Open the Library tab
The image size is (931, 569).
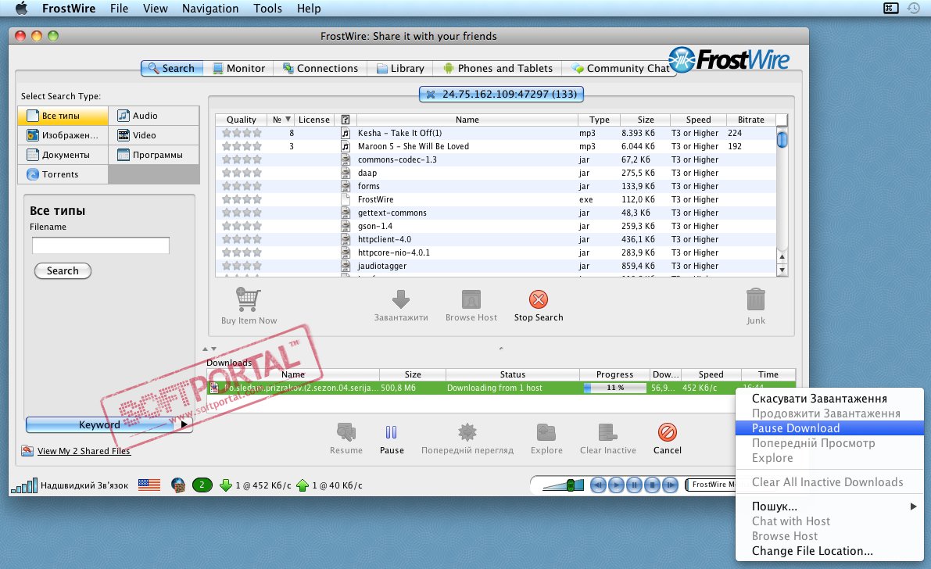click(x=400, y=68)
